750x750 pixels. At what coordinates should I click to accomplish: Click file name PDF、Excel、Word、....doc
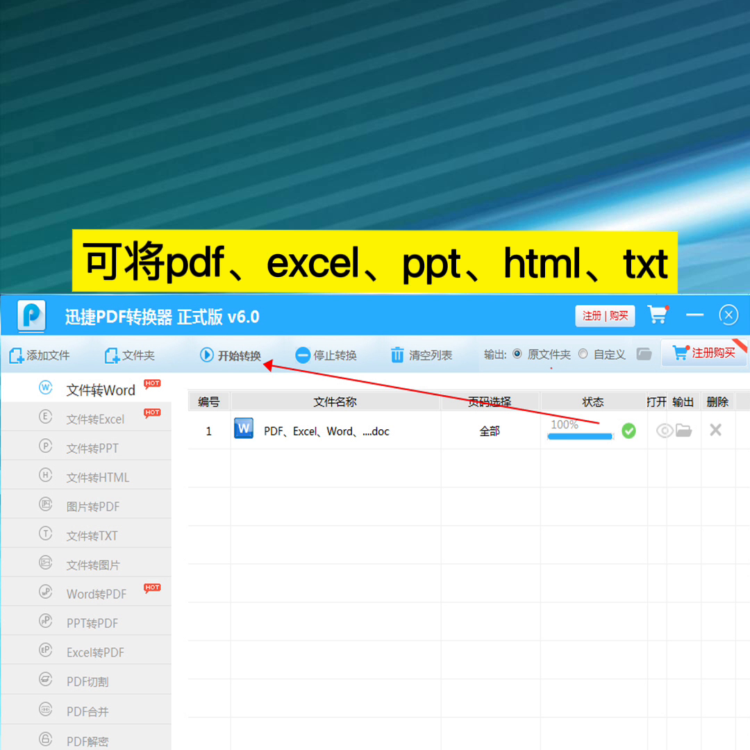coord(326,431)
